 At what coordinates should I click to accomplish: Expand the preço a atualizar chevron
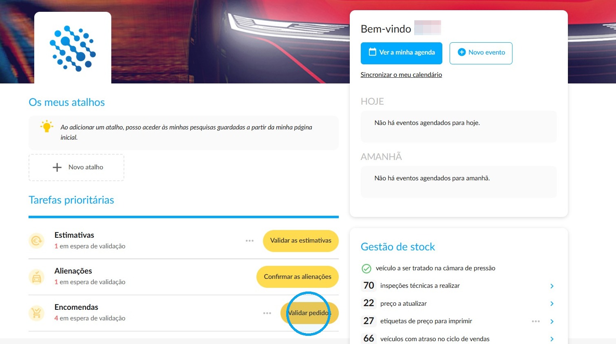tap(552, 304)
